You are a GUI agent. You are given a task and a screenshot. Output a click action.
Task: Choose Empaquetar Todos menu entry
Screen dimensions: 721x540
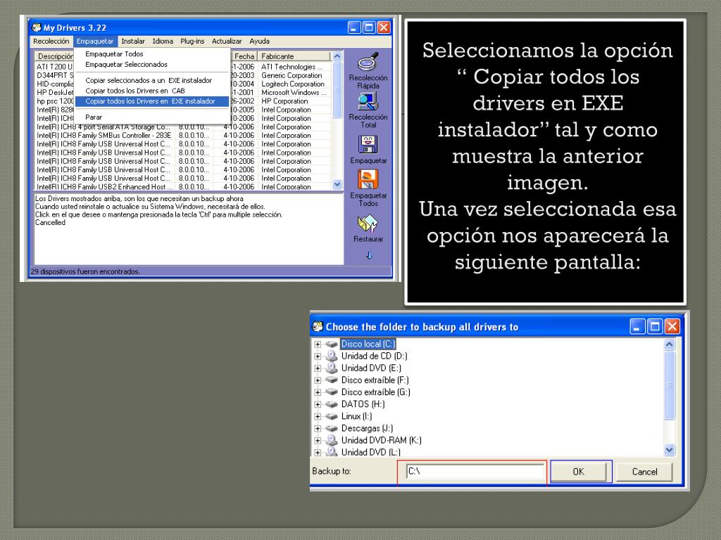(x=152, y=53)
